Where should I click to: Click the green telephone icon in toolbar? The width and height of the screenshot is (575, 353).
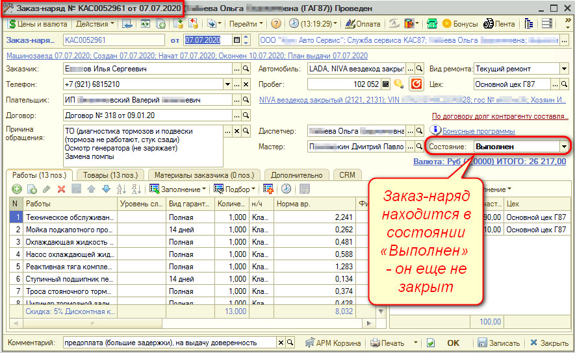point(432,24)
